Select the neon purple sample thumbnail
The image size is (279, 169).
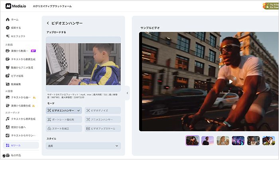pos(238,141)
